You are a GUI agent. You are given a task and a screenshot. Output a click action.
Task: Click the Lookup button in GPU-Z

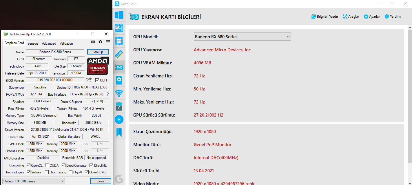tap(98, 52)
